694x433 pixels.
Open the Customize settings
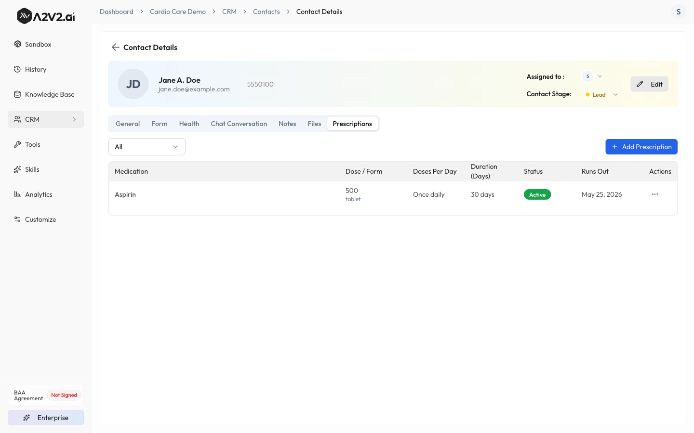point(40,219)
